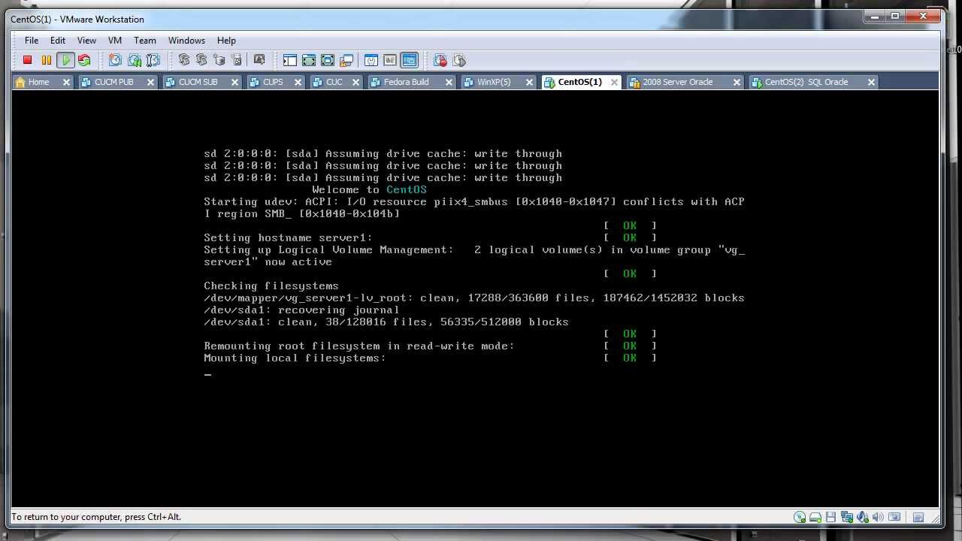The height and width of the screenshot is (541, 962).
Task: Open the VM menu
Action: [115, 41]
